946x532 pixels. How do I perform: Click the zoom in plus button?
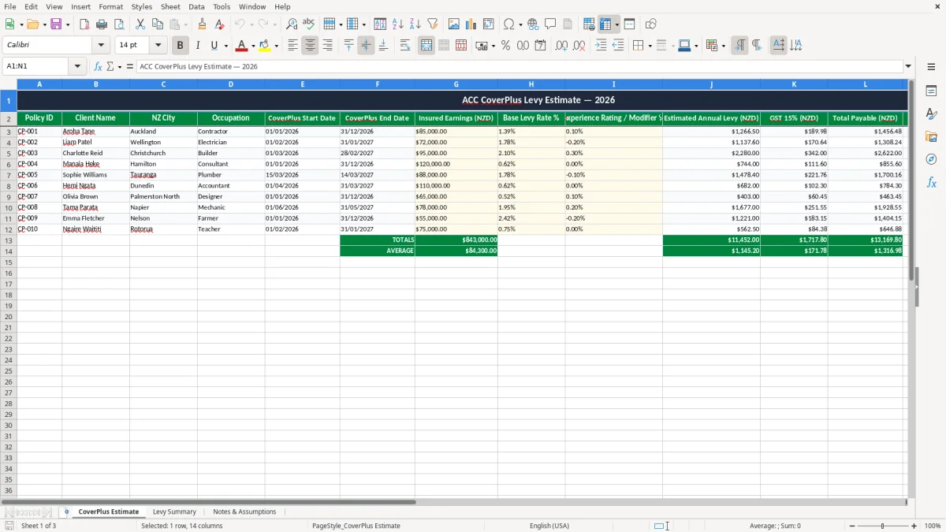tap(914, 526)
